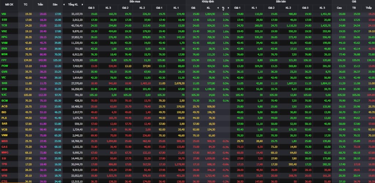Open the VRE stock symbol
375x183 pixels.
pos(4,31)
